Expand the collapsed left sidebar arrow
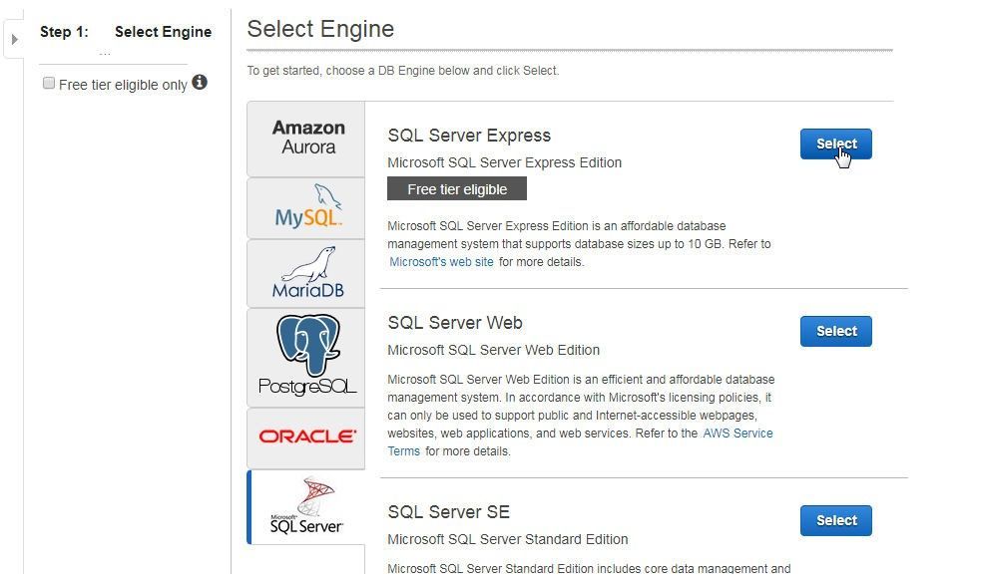 click(x=14, y=39)
